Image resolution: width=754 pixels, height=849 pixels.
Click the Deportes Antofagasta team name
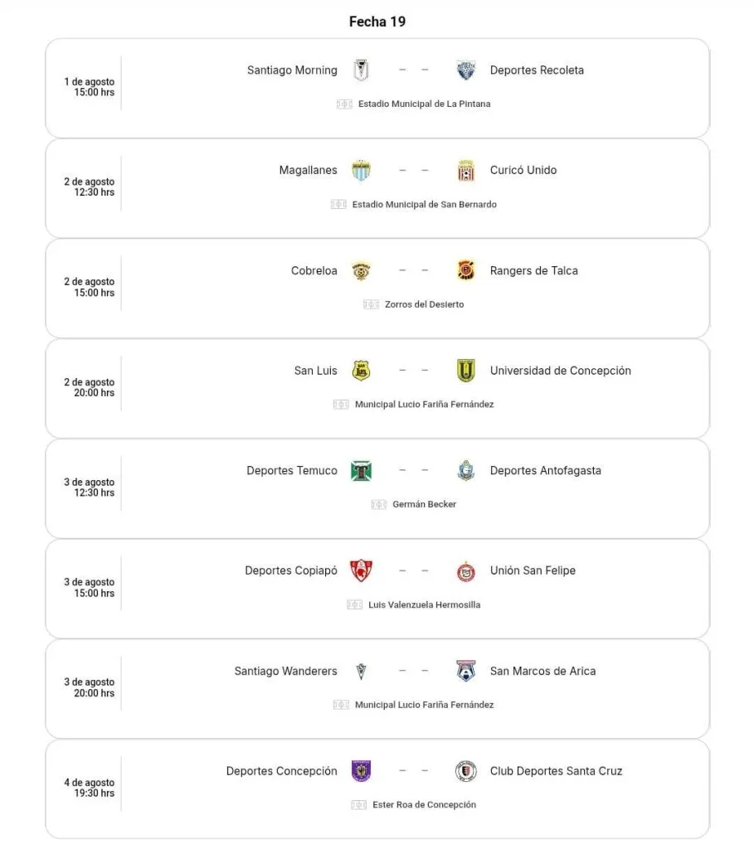(545, 471)
